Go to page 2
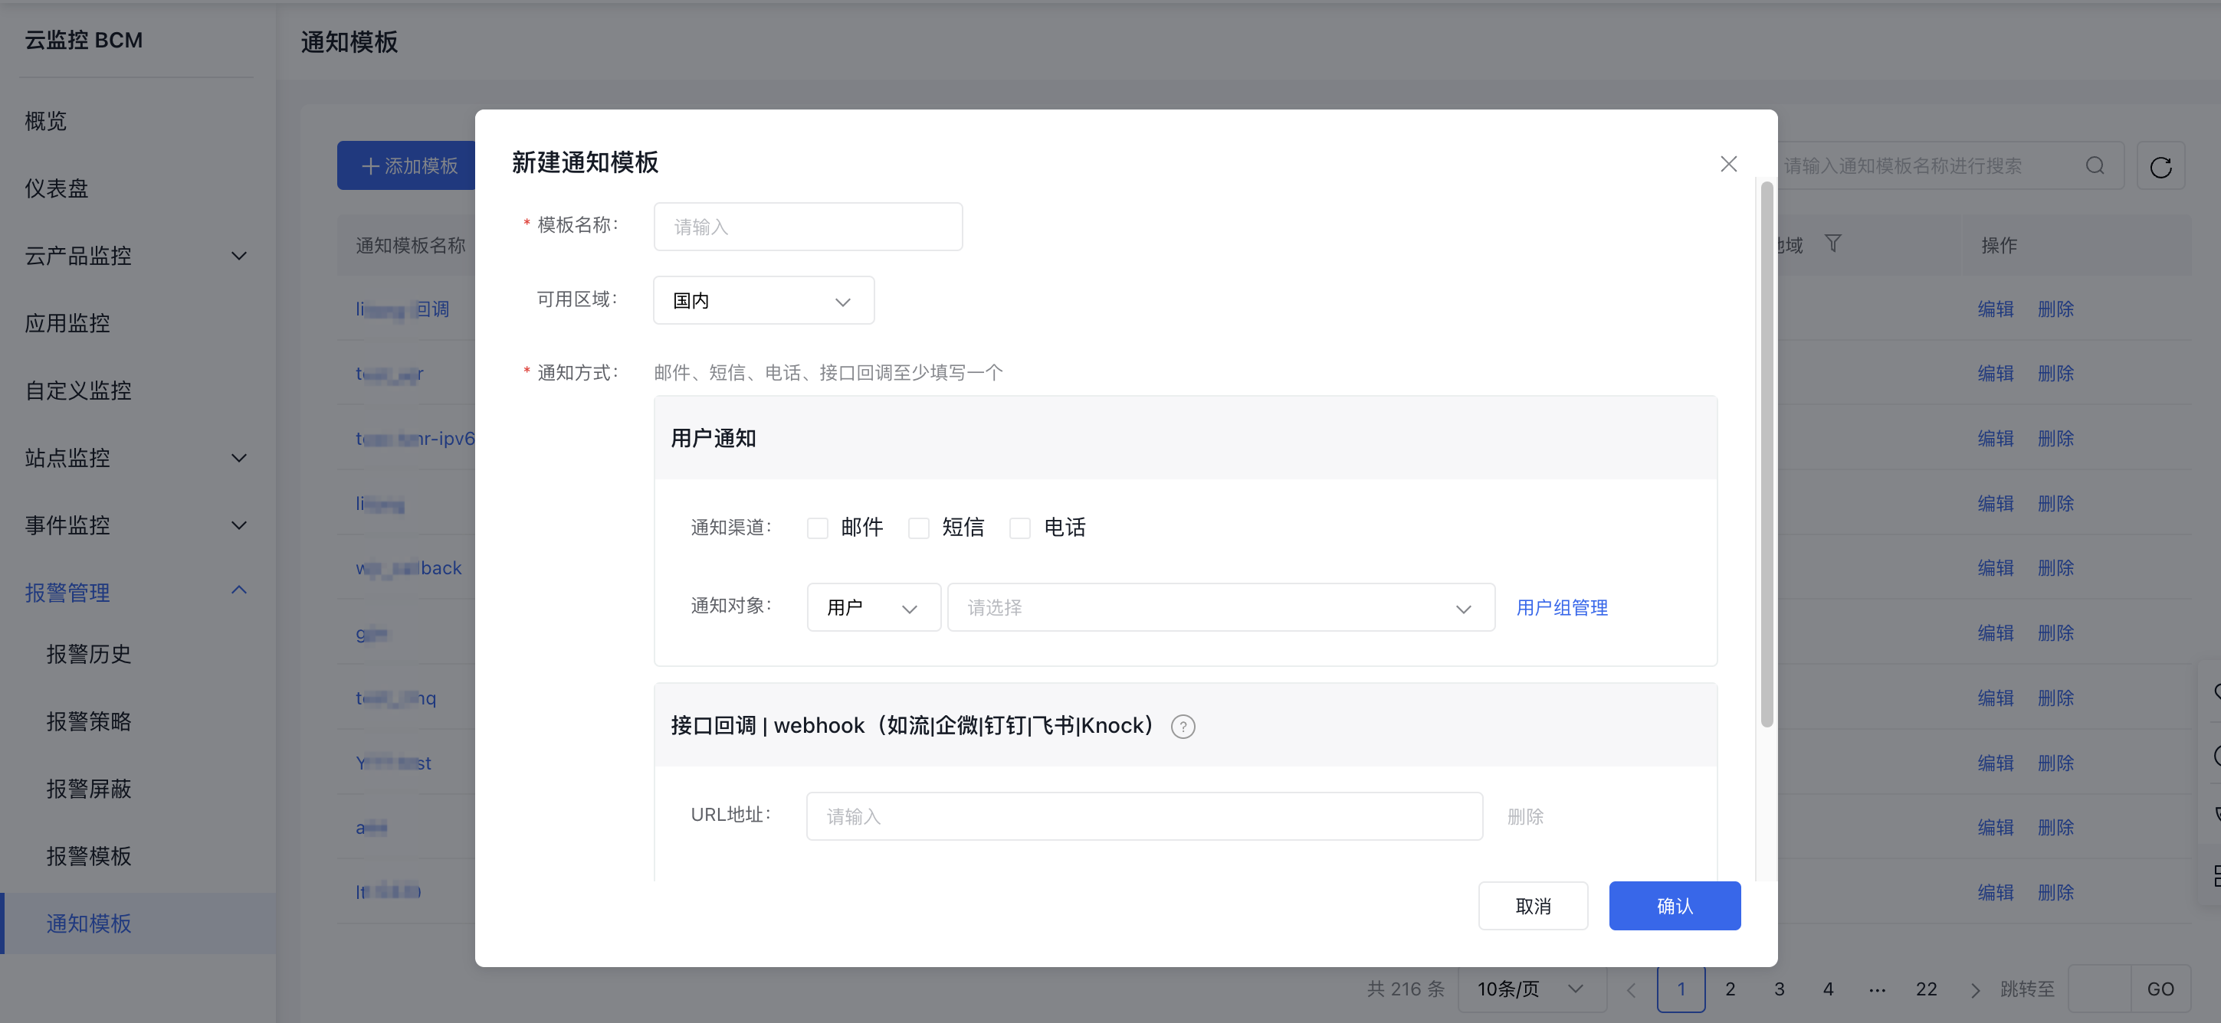 point(1730,989)
